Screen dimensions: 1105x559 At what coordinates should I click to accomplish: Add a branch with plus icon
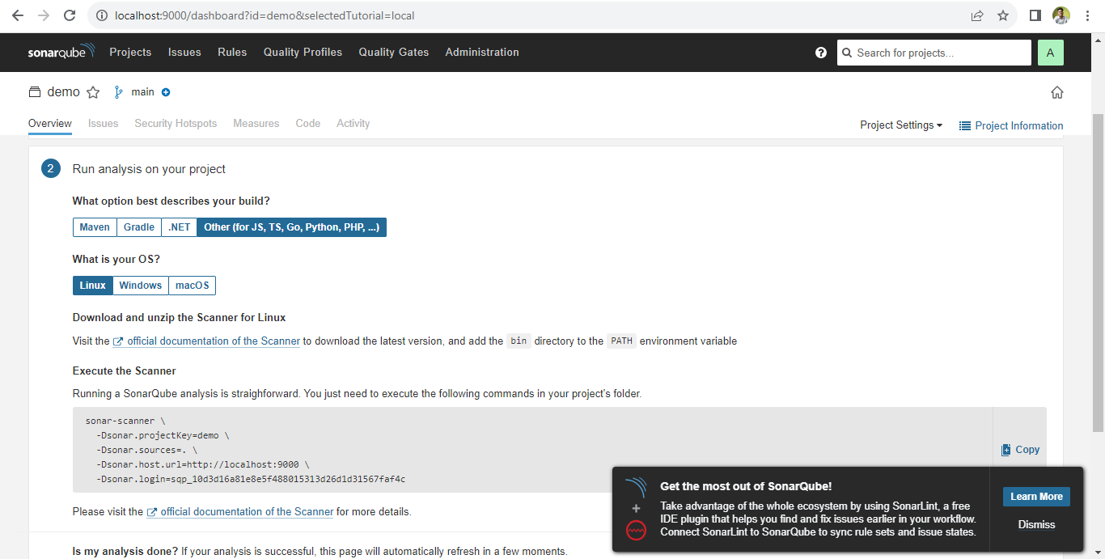coord(166,92)
